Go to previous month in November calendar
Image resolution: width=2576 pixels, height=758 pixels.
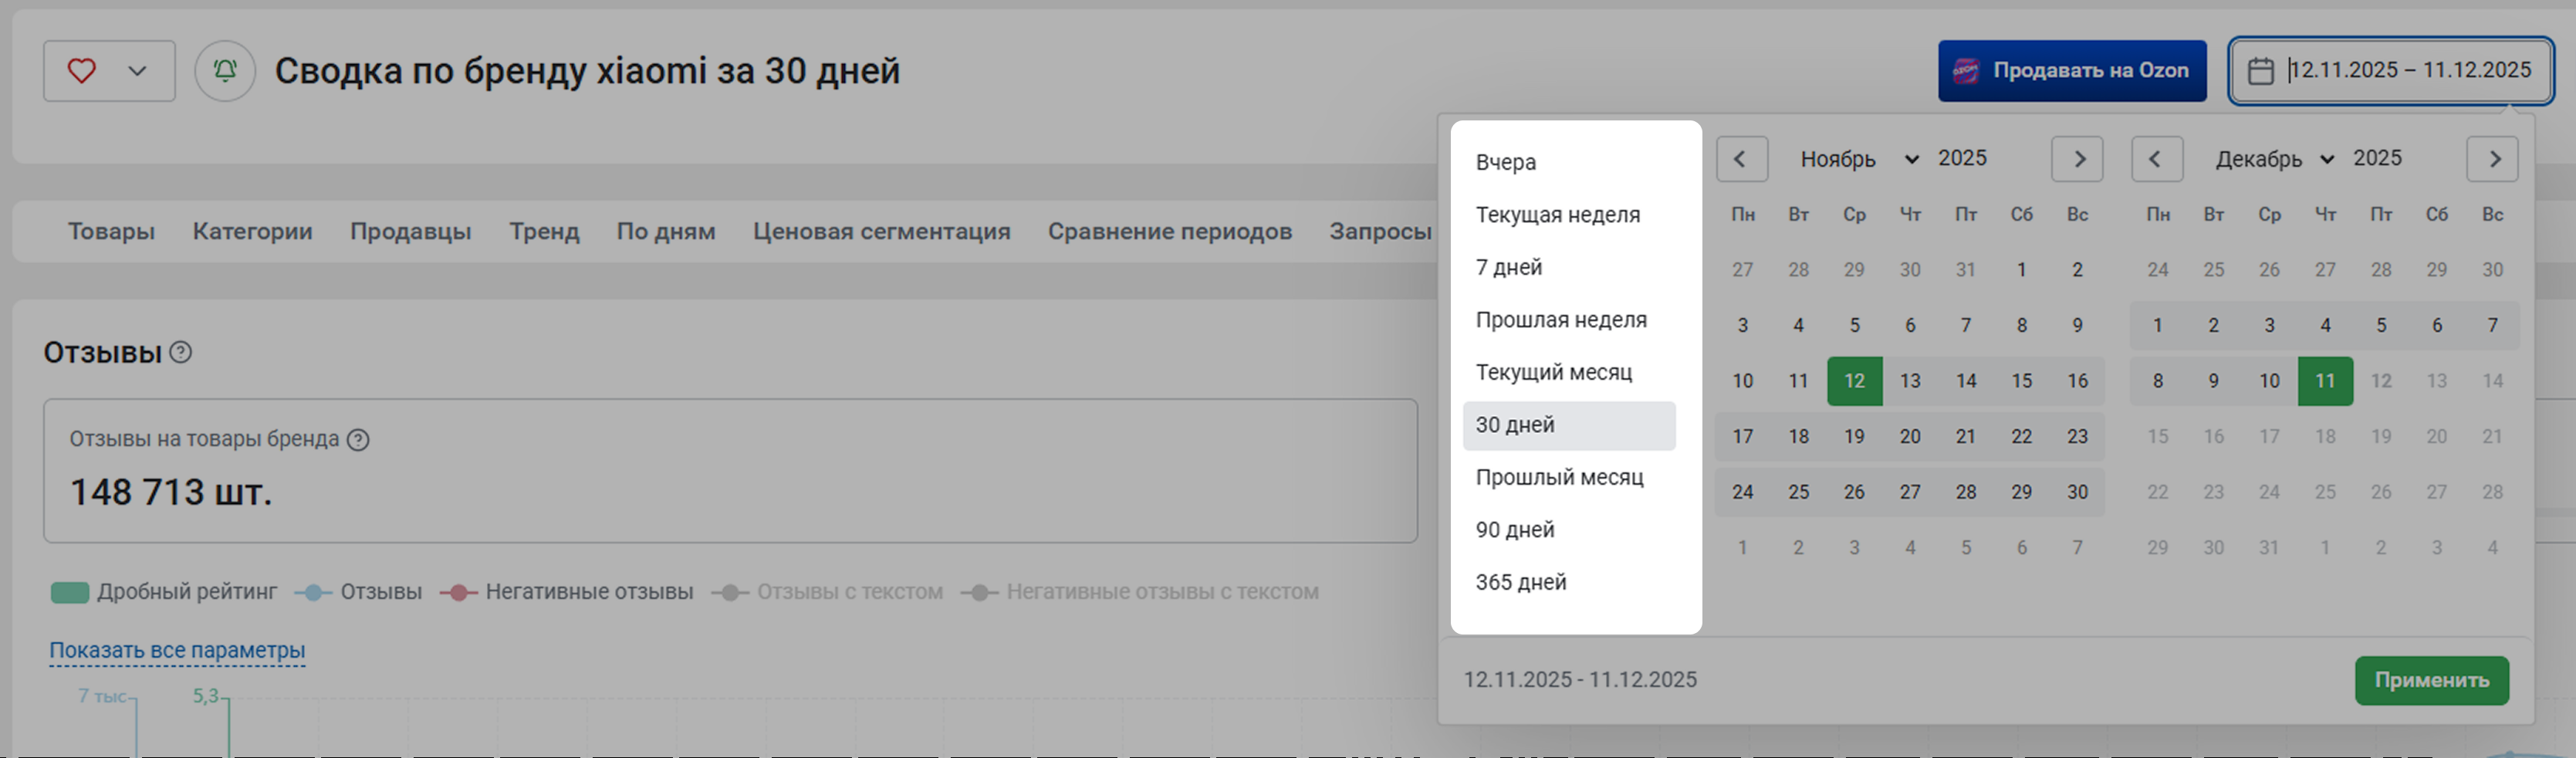coord(1741,159)
